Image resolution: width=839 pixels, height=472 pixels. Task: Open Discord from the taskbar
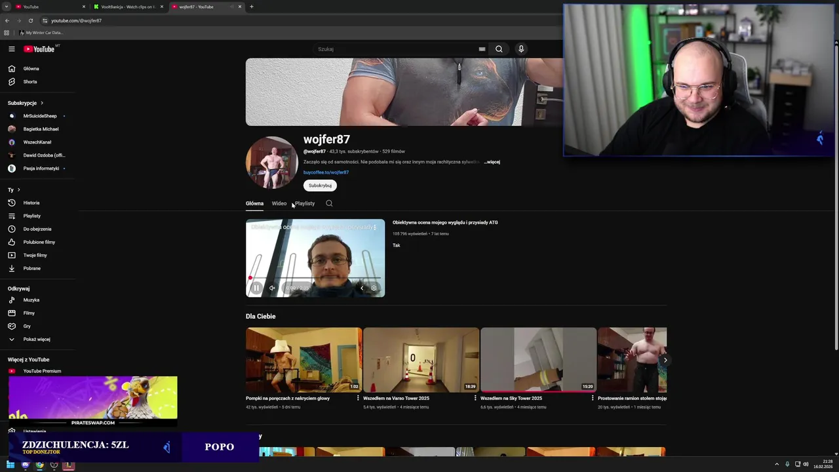[x=26, y=465]
